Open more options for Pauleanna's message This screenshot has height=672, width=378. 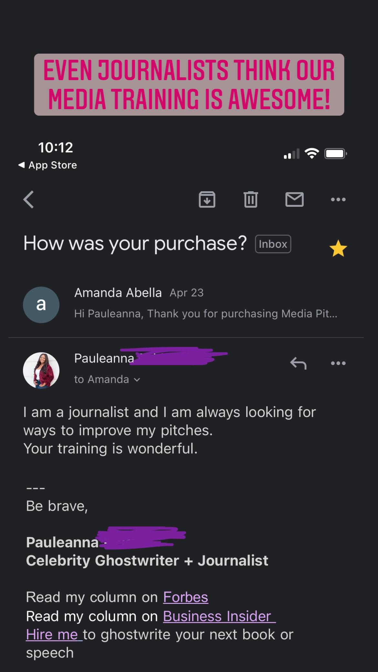[338, 363]
